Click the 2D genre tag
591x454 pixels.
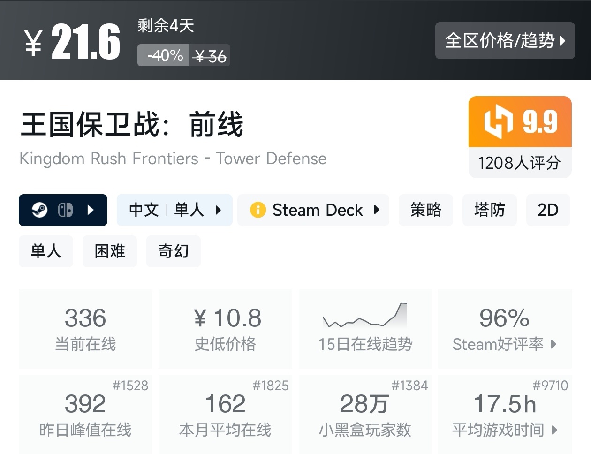coord(548,210)
